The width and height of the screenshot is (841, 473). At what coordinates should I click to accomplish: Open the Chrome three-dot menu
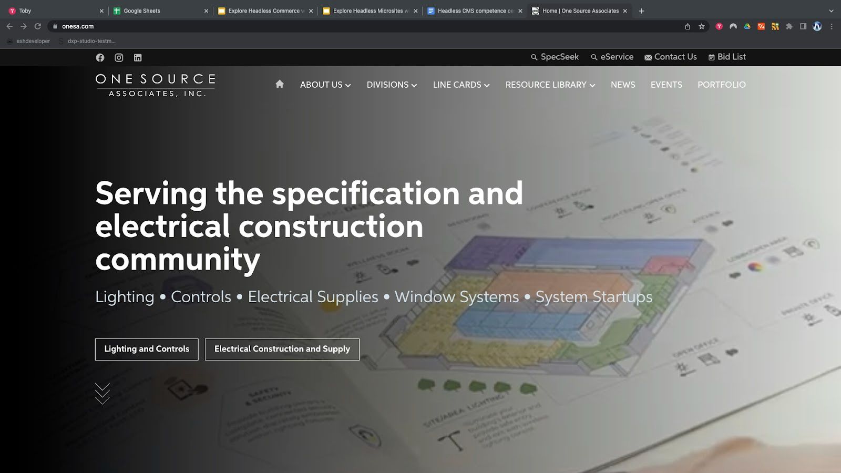click(832, 26)
